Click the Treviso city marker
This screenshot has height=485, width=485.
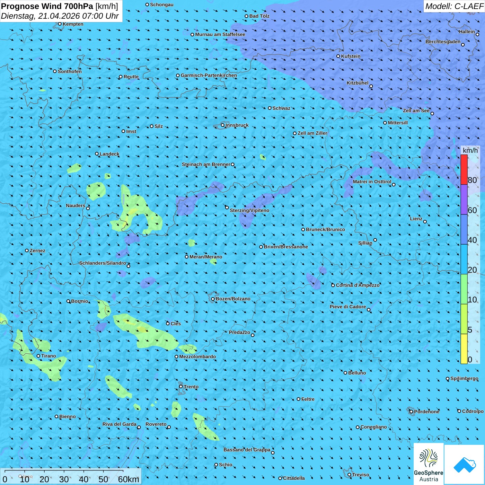tap(349, 475)
